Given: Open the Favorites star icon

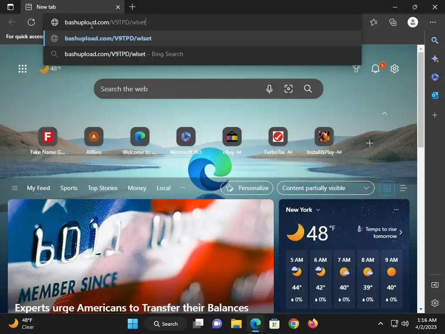Looking at the screenshot, I should coord(374,22).
